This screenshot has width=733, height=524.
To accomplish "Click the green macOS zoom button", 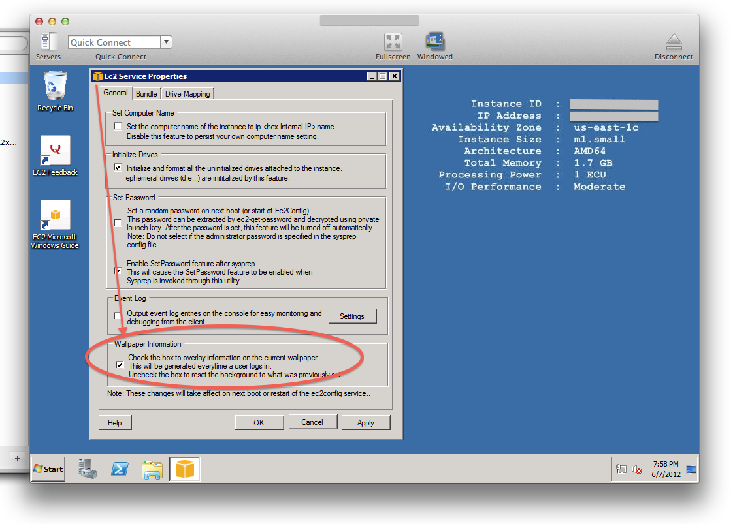I will [65, 22].
